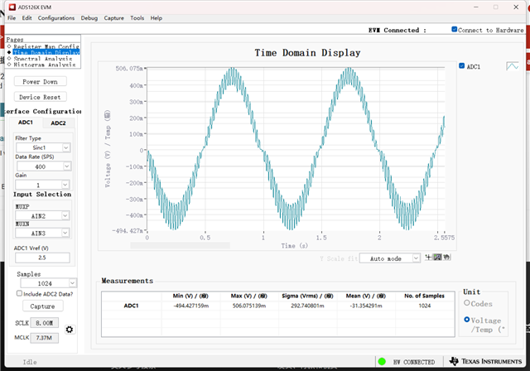Image resolution: width=530 pixels, height=371 pixels.
Task: Click the Device Reset button
Action: (x=41, y=97)
